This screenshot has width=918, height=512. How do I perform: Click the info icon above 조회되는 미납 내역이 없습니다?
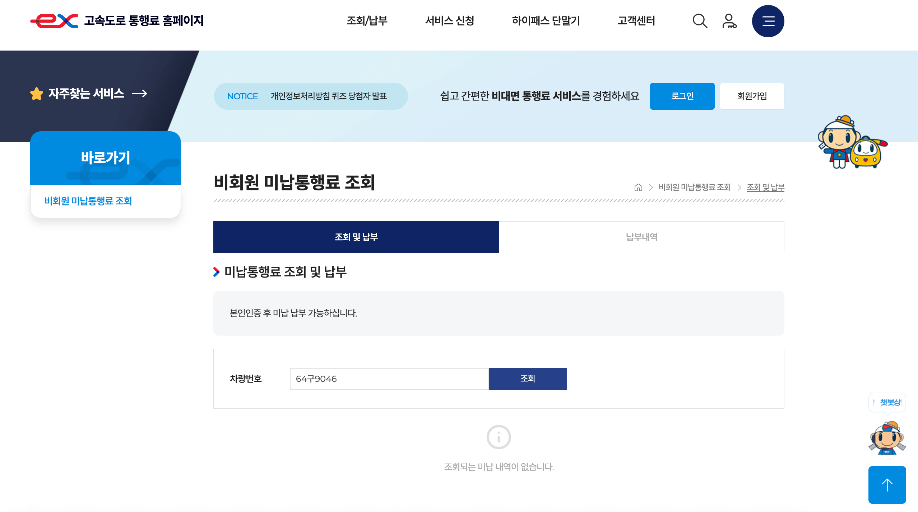[x=499, y=437]
